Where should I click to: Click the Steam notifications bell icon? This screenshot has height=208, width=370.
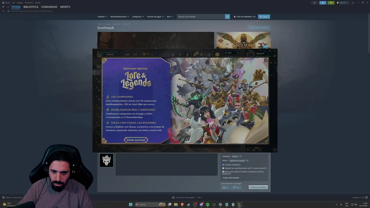pos(331,3)
